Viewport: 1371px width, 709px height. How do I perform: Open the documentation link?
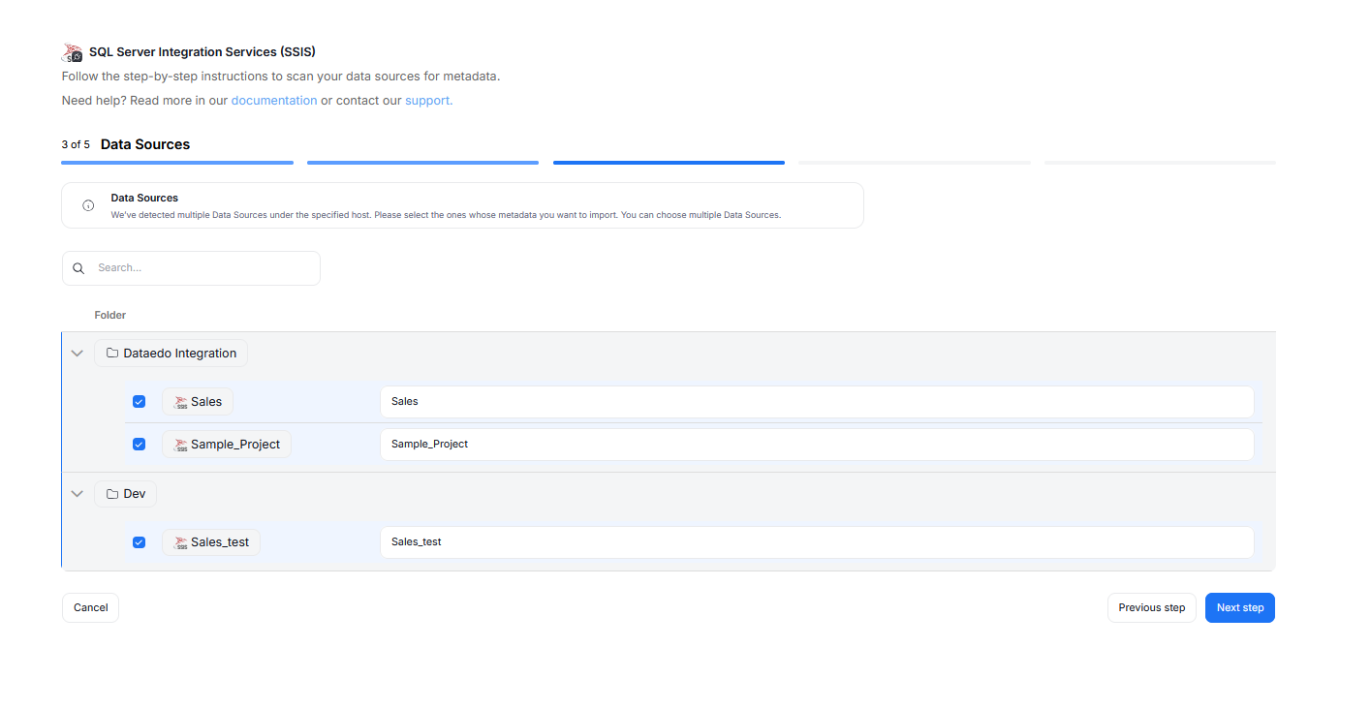pos(273,100)
